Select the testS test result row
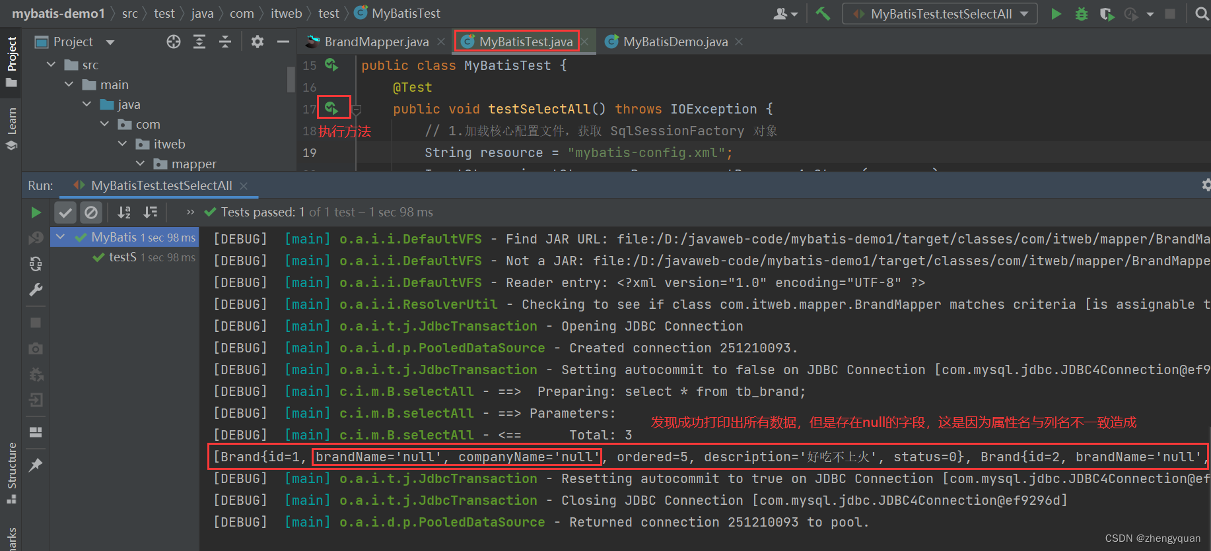 (124, 257)
